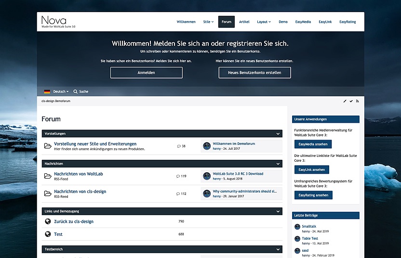
Task: Collapse the Nachrichten category
Action: coord(278,164)
